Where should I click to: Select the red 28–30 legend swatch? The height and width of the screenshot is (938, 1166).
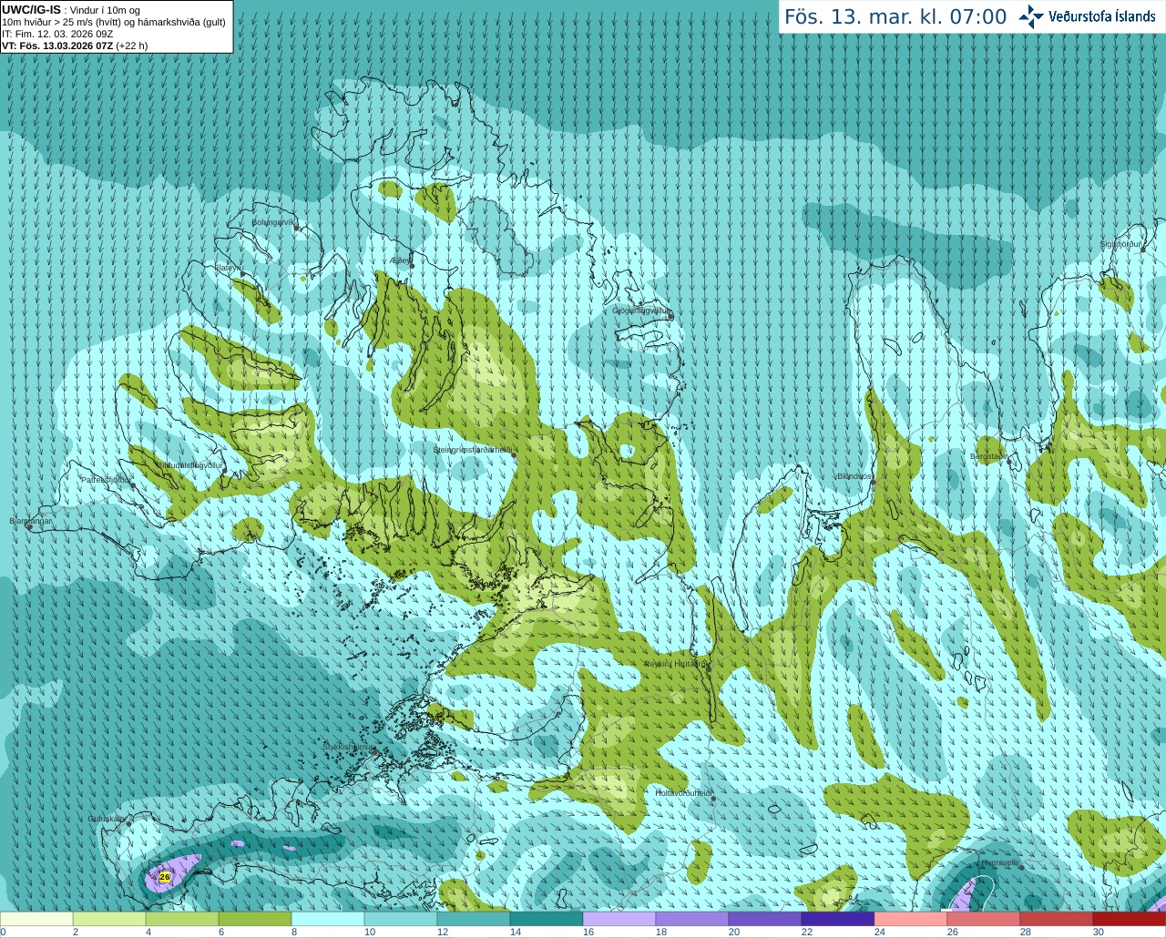pyautogui.click(x=1057, y=919)
